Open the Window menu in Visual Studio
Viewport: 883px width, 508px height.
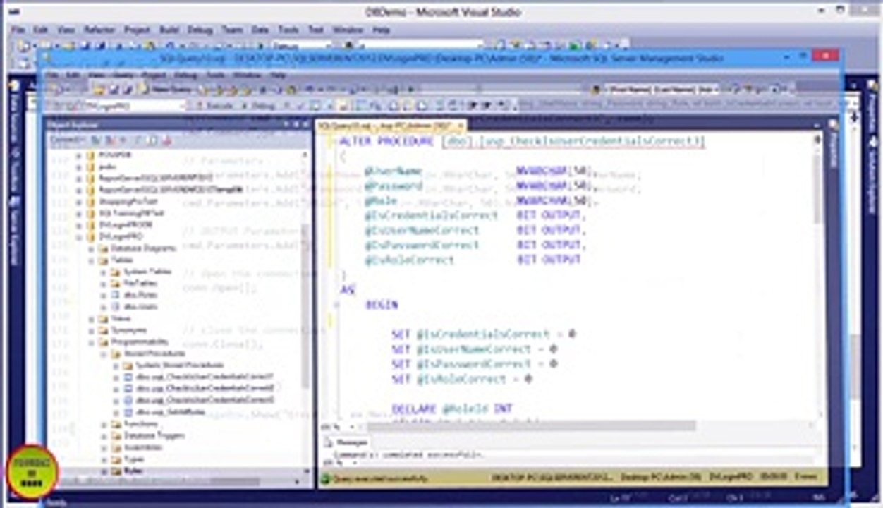click(347, 30)
